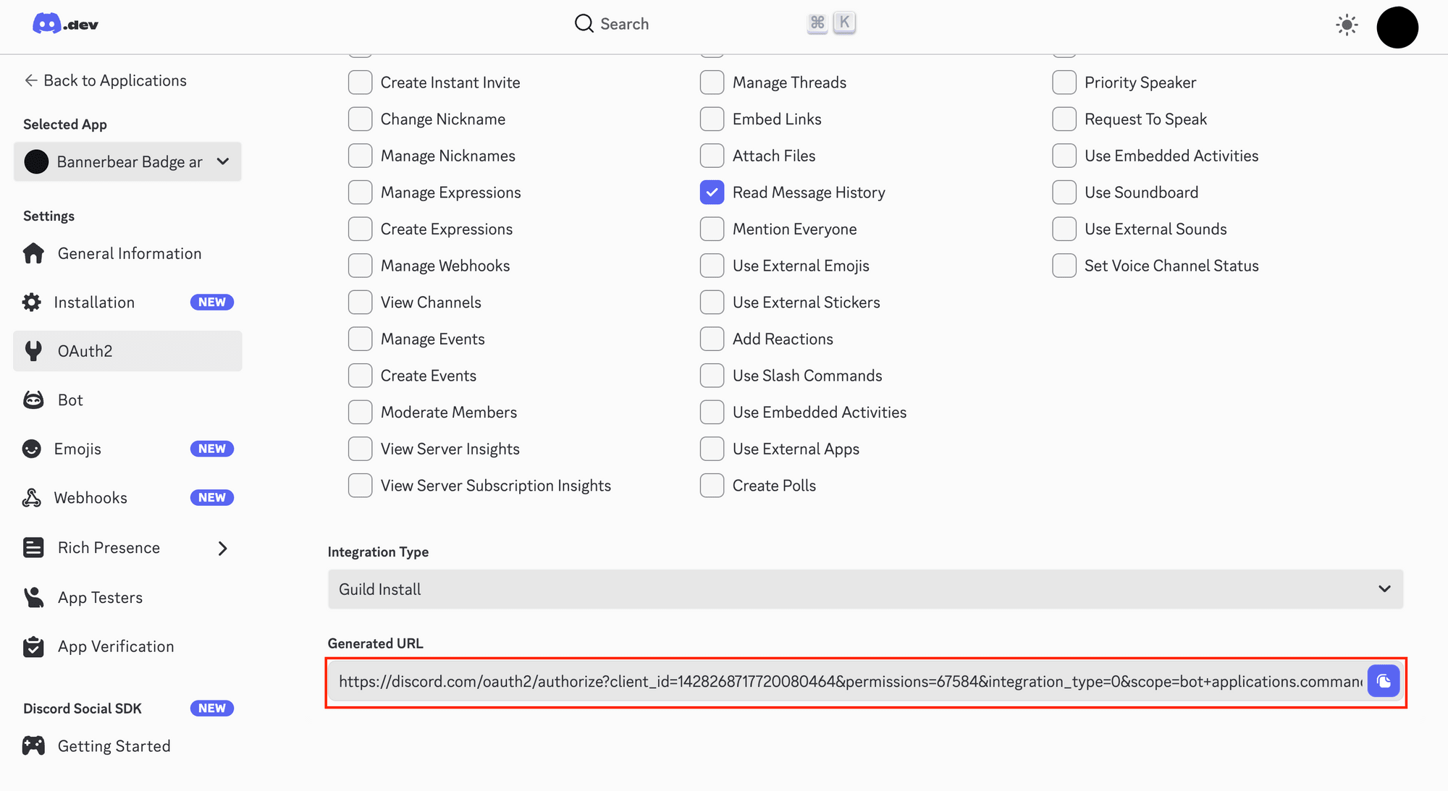
Task: Uncheck Read Message History permission
Action: (712, 193)
